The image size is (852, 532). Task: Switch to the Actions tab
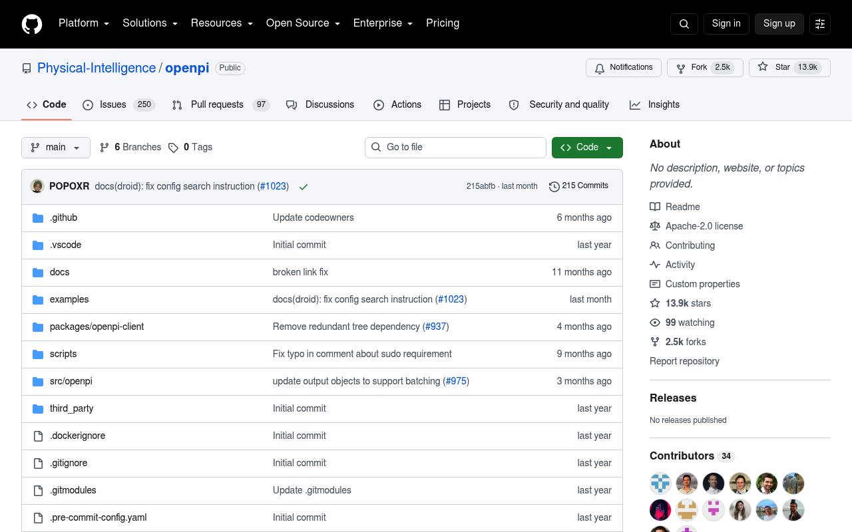click(397, 104)
